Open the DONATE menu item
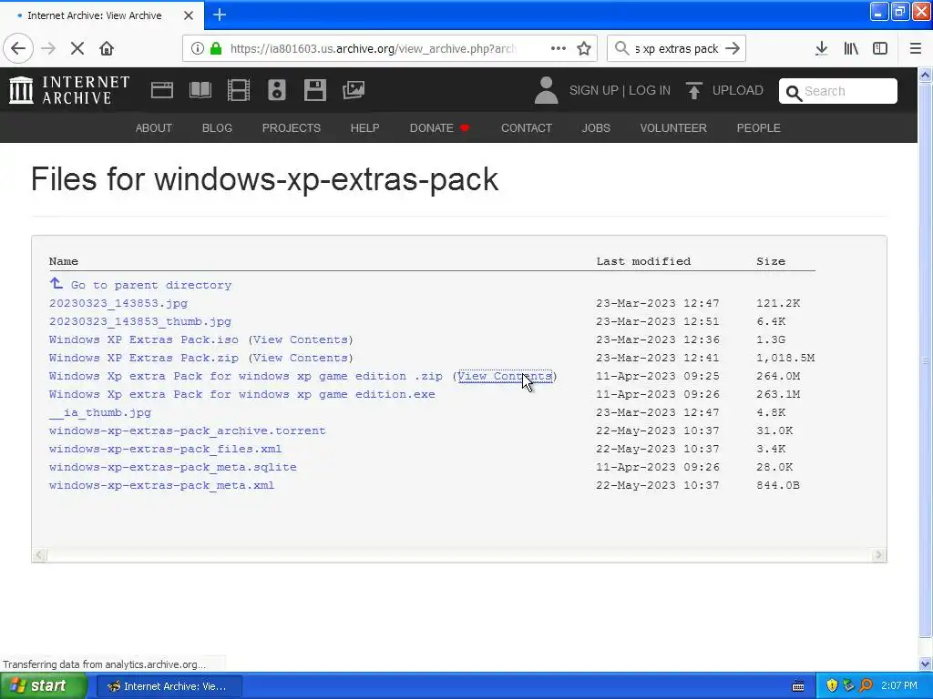Image resolution: width=933 pixels, height=699 pixels. pos(439,127)
